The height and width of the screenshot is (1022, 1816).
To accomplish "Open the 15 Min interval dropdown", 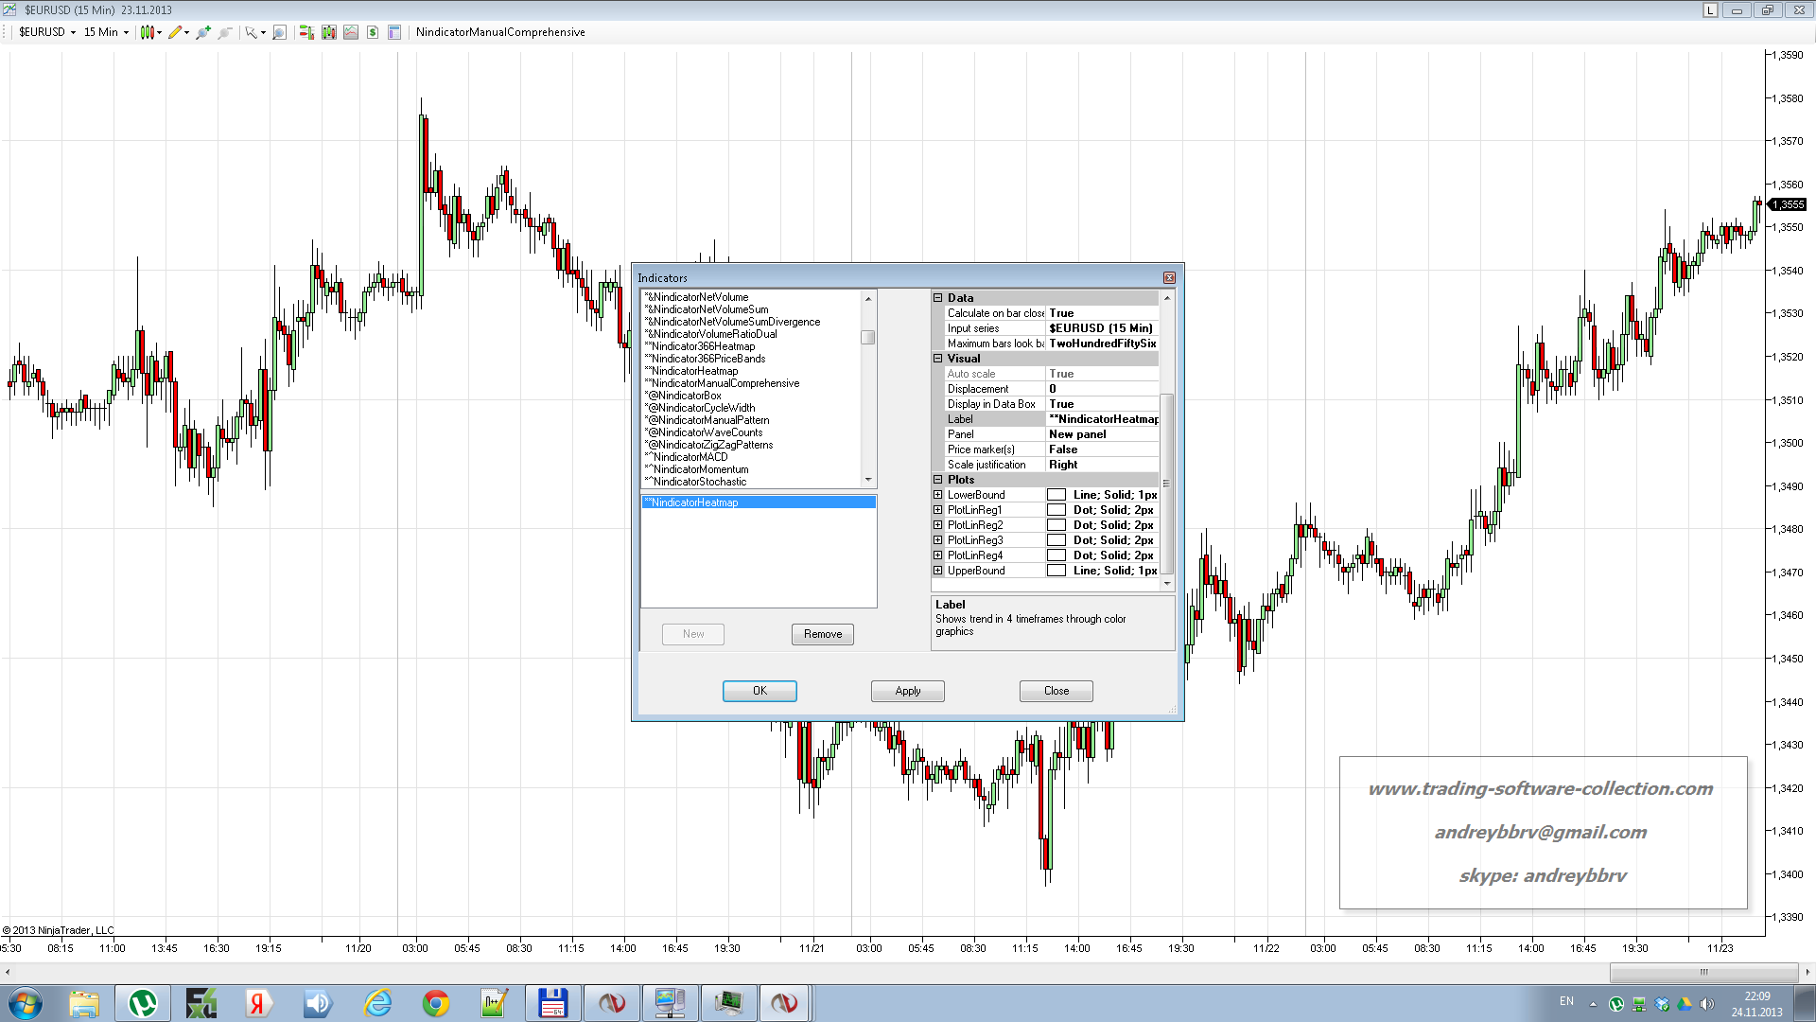I will click(x=106, y=32).
